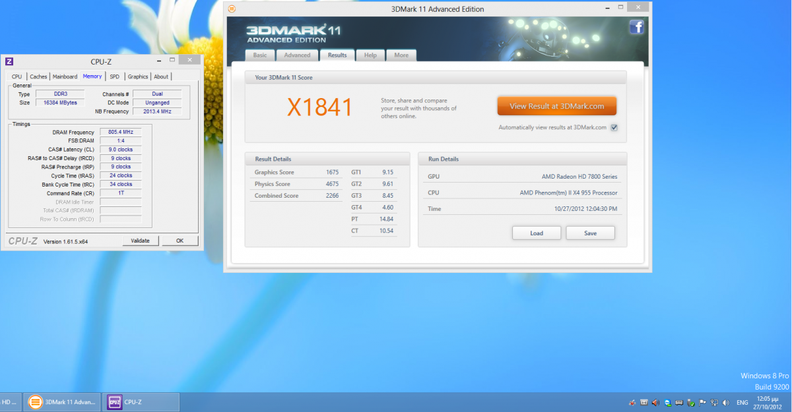Open the SPD tab in CPU-Z
This screenshot has width=792, height=412.
pos(115,76)
